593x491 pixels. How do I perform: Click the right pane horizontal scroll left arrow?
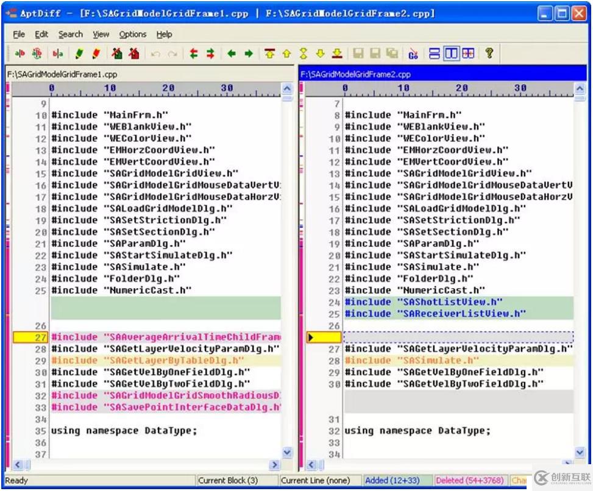(x=311, y=465)
